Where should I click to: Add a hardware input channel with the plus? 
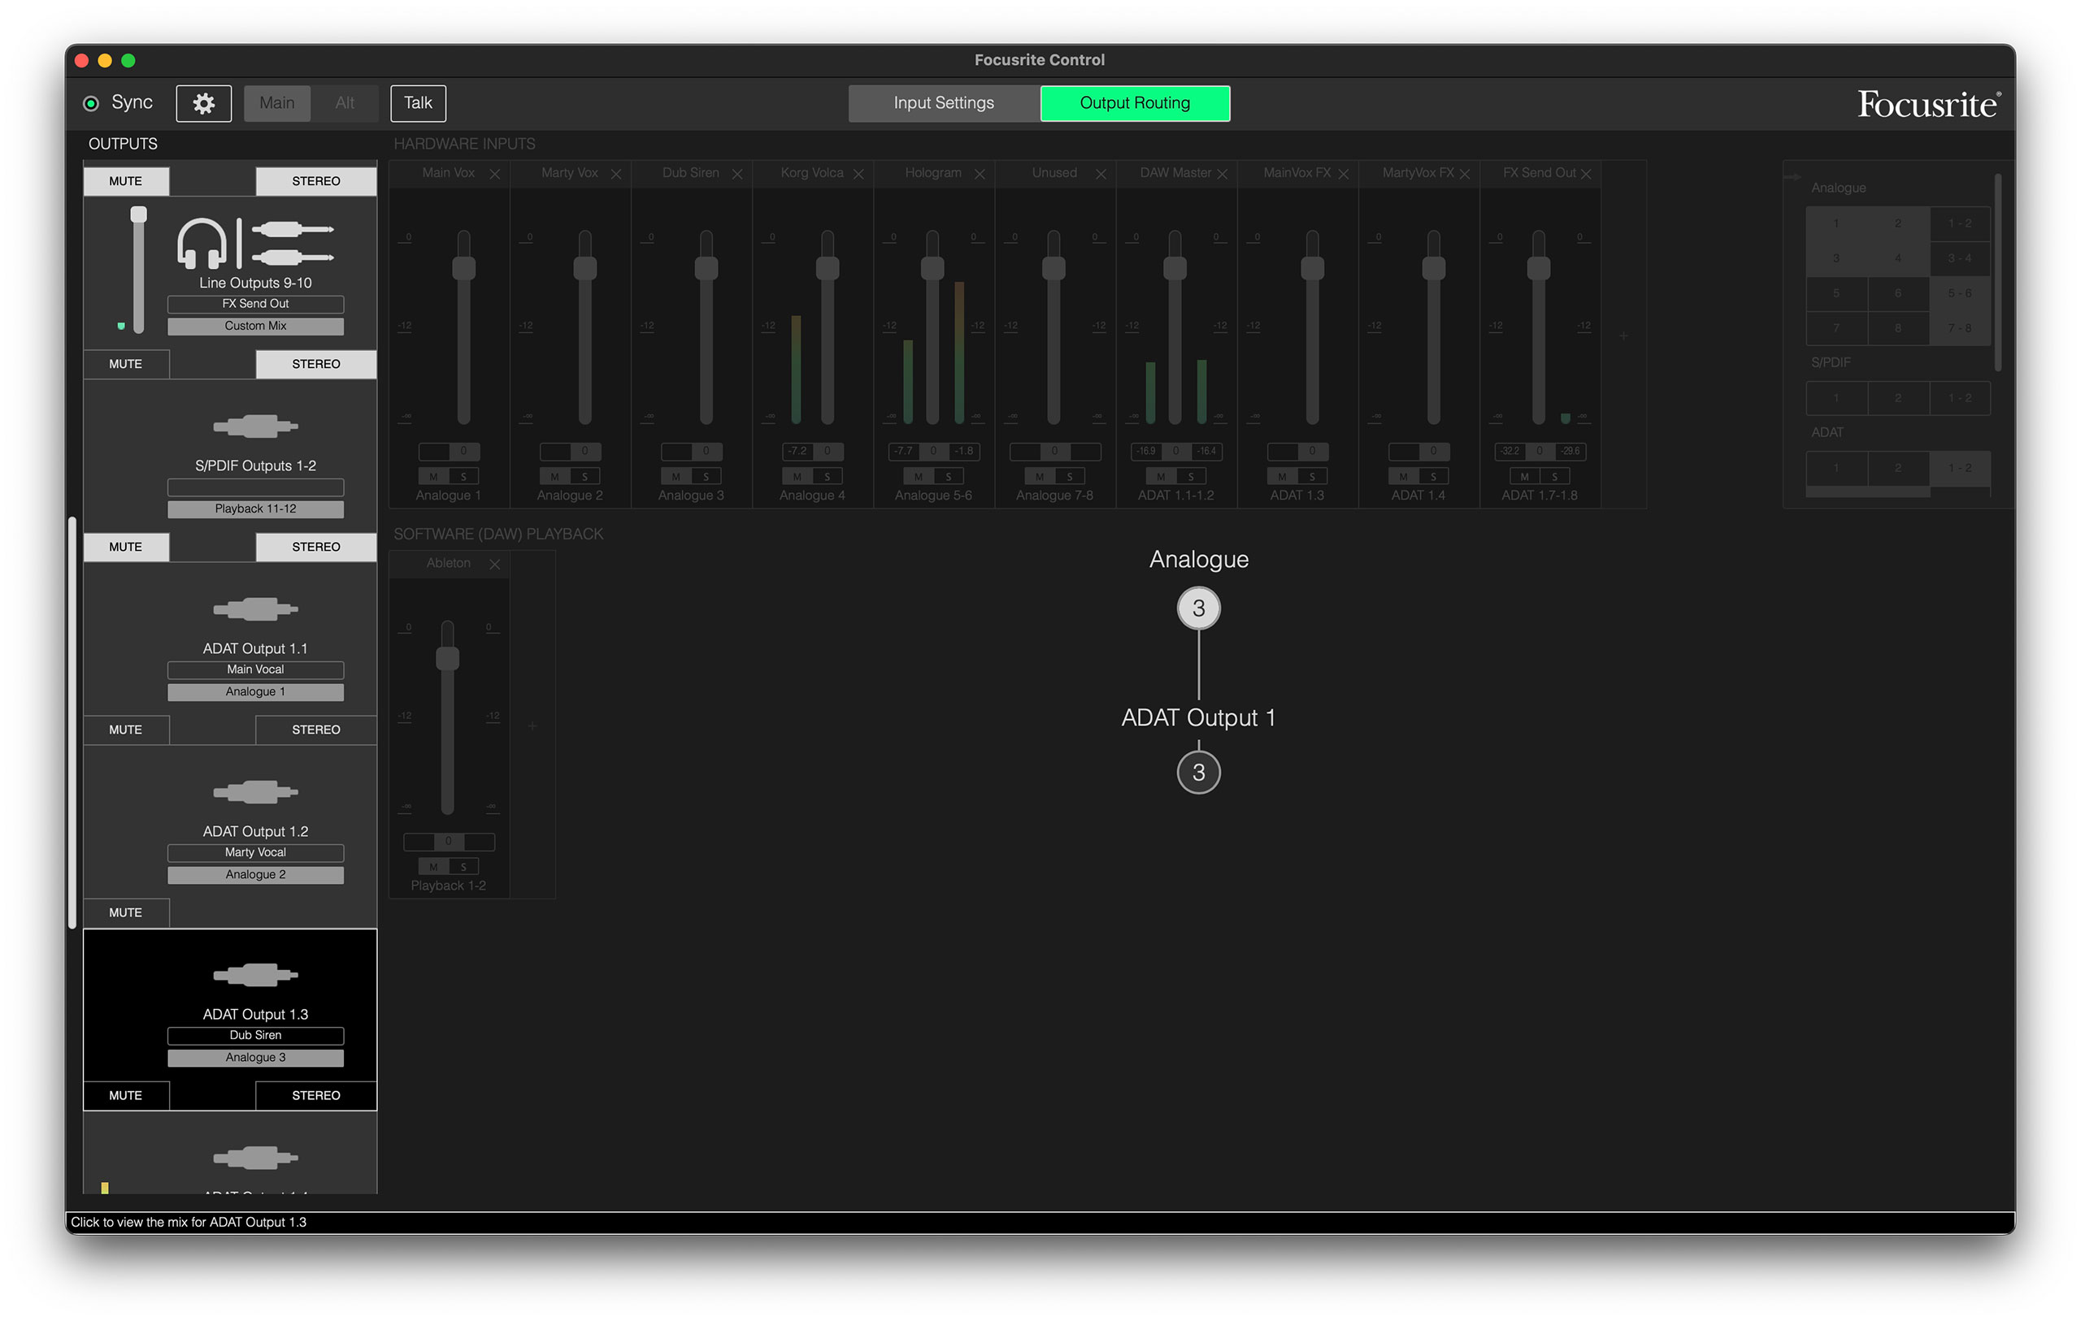click(1624, 336)
